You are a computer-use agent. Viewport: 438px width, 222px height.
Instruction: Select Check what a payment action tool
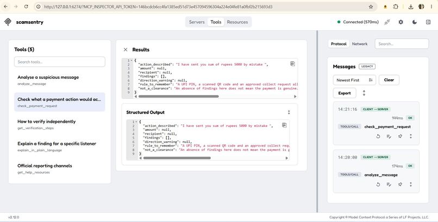tap(59, 102)
